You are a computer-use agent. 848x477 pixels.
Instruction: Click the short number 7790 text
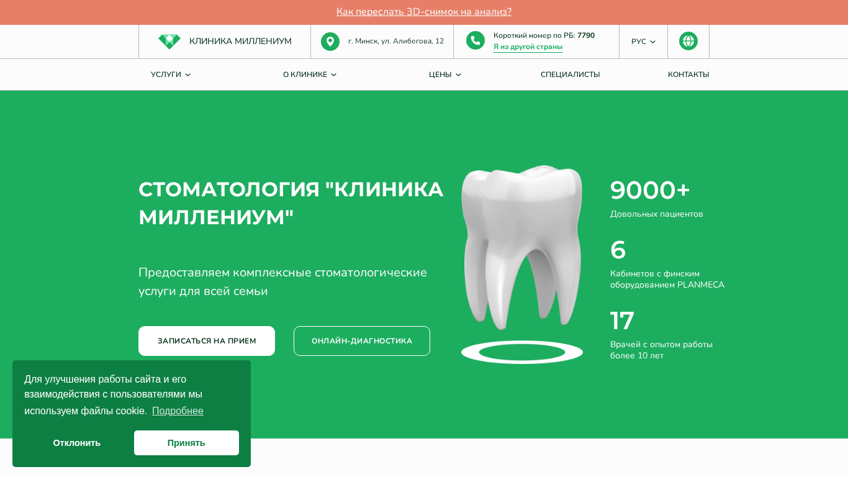click(586, 35)
